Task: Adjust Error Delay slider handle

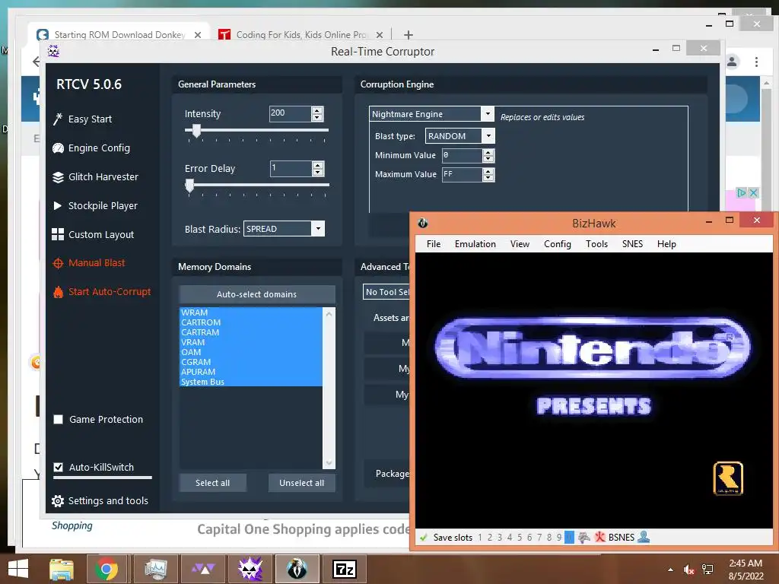Action: coord(189,186)
